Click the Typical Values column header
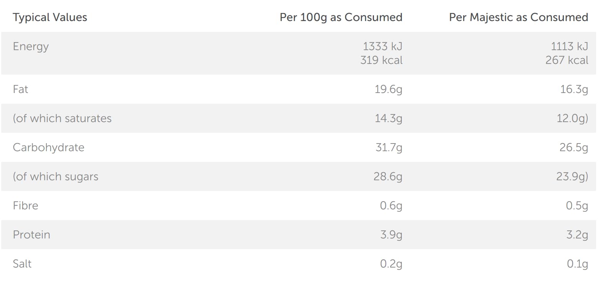Image resolution: width=600 pixels, height=284 pixels. pos(50,17)
